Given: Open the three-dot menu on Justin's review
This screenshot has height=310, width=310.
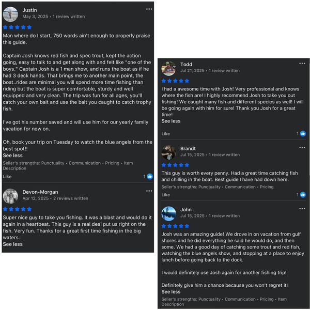Looking at the screenshot, I should [149, 9].
